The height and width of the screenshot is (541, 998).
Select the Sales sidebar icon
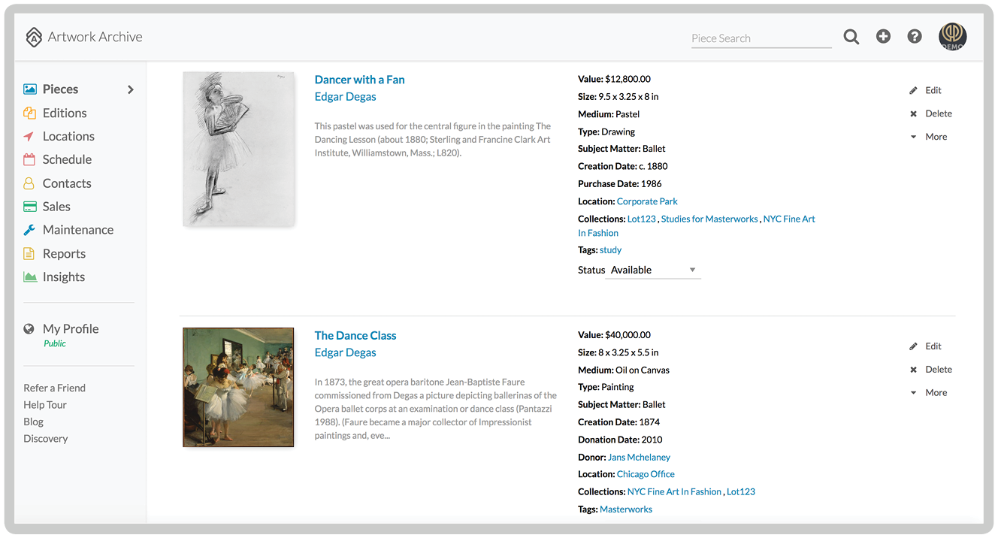tap(32, 206)
